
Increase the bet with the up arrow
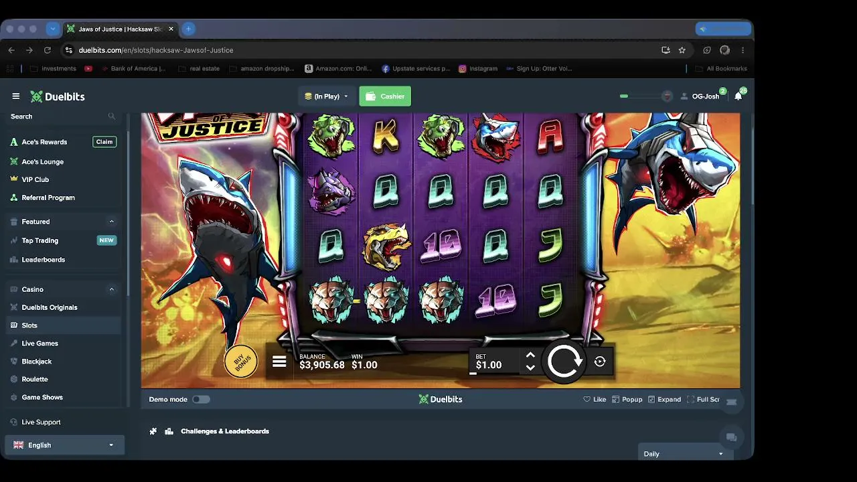(530, 355)
